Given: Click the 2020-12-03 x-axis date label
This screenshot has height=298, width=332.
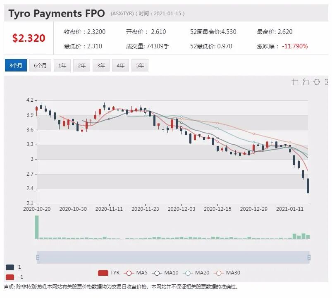Looking at the screenshot, I should [182, 209].
